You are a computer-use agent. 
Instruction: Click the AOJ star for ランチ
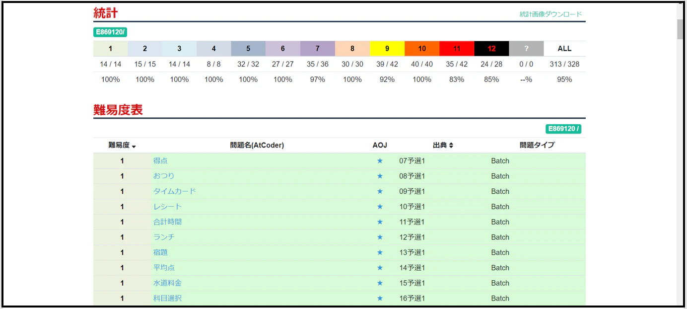(x=380, y=237)
